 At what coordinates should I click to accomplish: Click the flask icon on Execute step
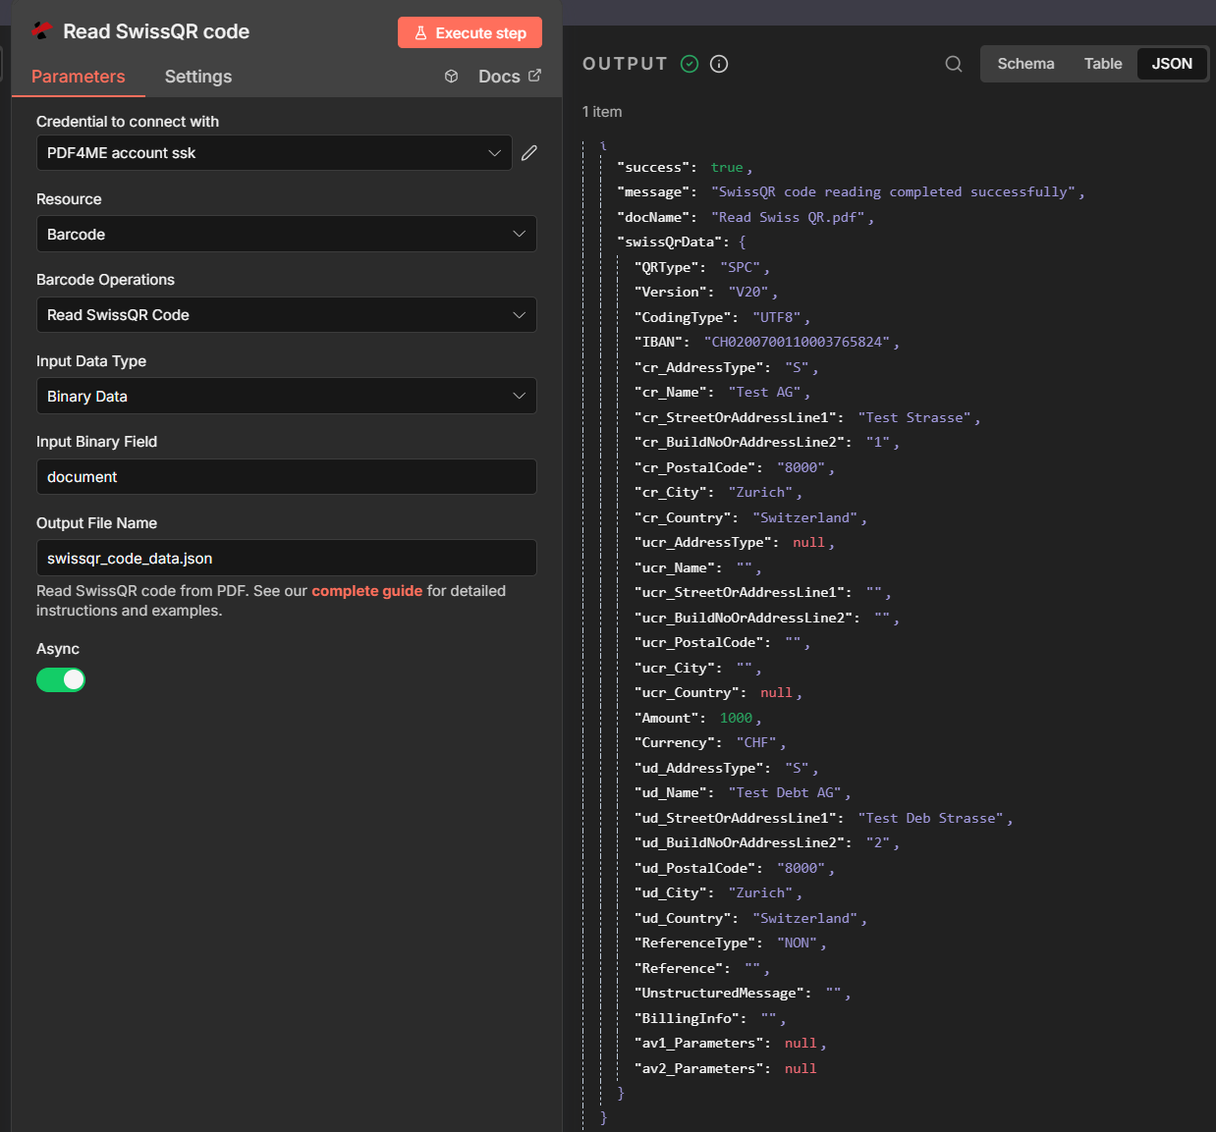(x=419, y=32)
